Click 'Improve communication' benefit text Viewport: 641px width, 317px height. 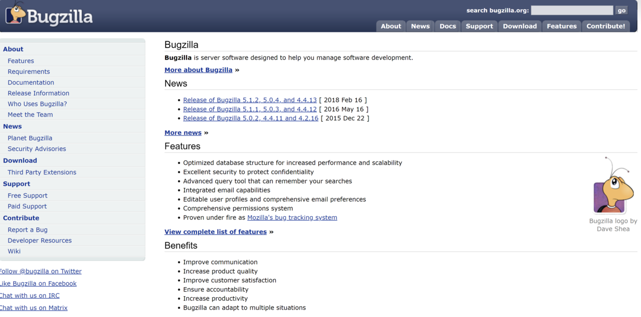point(220,262)
